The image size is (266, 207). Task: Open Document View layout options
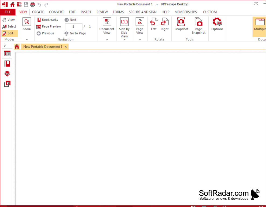click(x=107, y=26)
